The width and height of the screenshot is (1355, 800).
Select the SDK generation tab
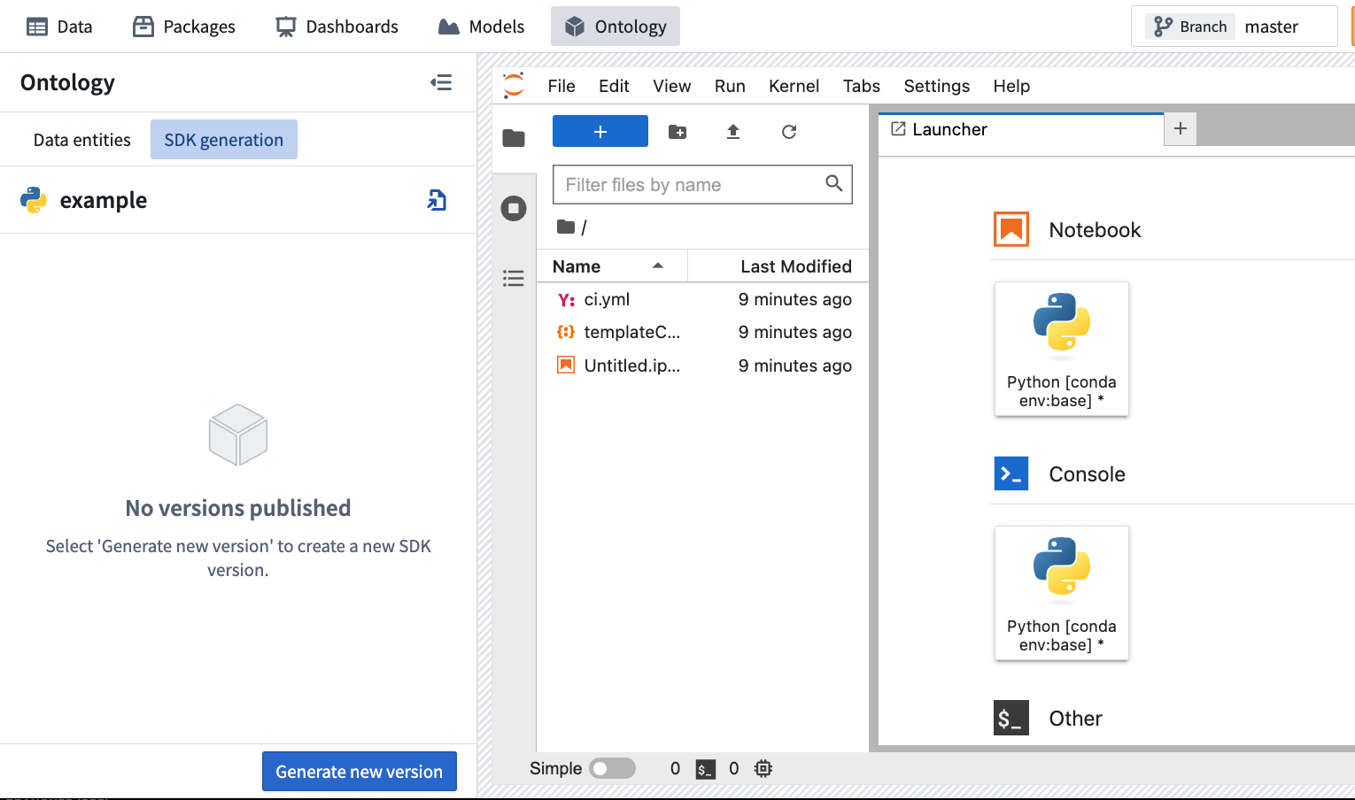tap(224, 140)
